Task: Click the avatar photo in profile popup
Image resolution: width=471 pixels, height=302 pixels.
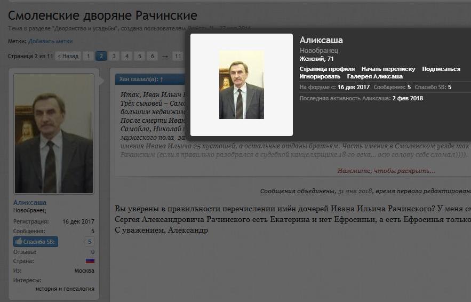Action: (242, 85)
